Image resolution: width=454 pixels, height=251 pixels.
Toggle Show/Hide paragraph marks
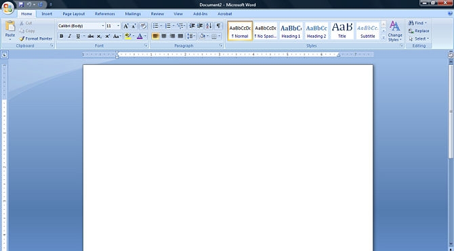tap(219, 26)
